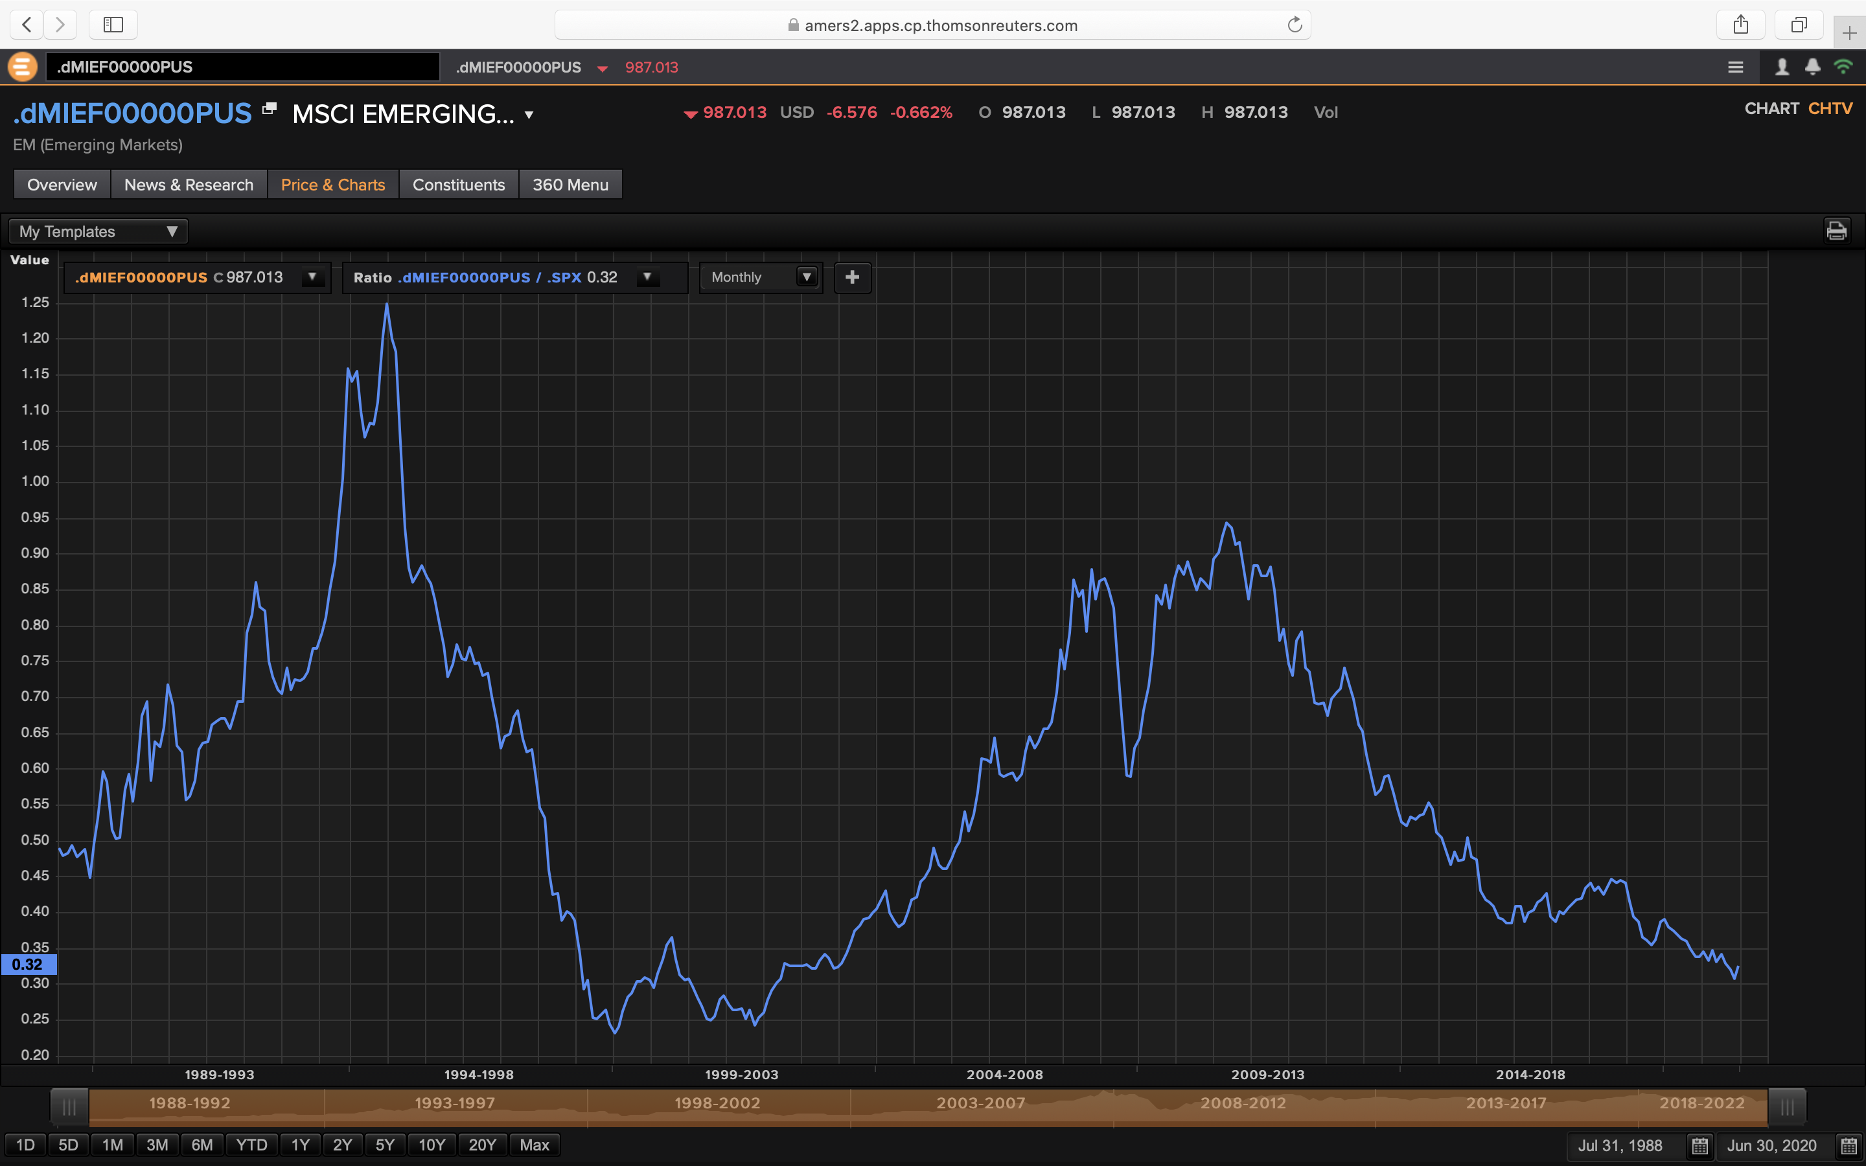
Task: Click the orange Eikon home menu icon
Action: [23, 67]
